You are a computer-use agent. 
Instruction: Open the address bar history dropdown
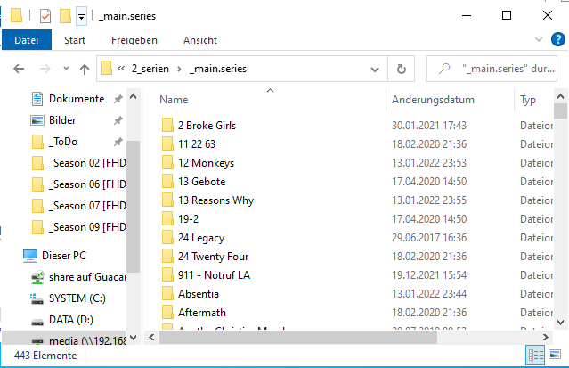coord(375,69)
